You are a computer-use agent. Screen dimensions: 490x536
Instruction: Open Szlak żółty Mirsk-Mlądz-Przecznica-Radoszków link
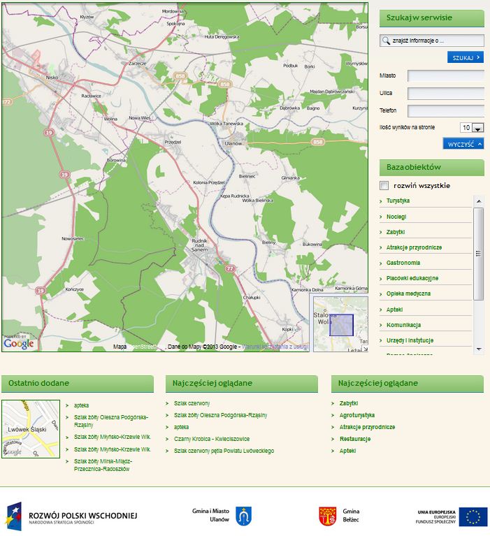pos(103,465)
